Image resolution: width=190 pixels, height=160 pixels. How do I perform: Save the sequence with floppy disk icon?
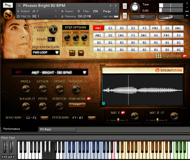tap(72, 53)
